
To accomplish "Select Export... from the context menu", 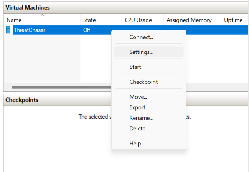I will click(x=139, y=107).
